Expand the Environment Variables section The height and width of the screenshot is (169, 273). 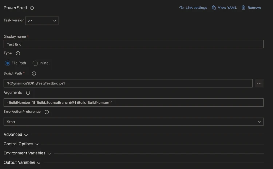pos(27,153)
